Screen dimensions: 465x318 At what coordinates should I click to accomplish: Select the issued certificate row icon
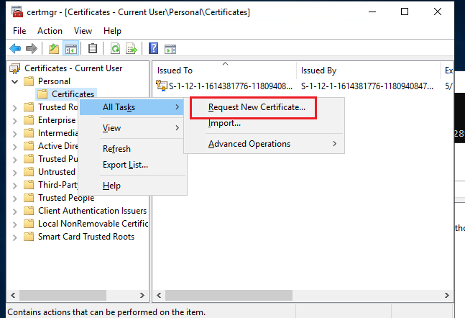point(164,86)
